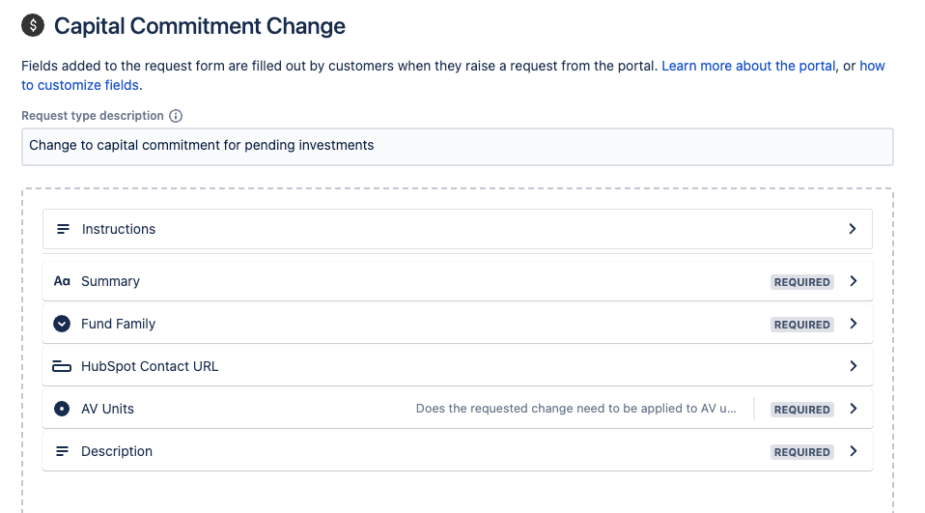925x513 pixels.
Task: Click the text field icon for HubSpot Contact URL
Action: click(x=62, y=366)
